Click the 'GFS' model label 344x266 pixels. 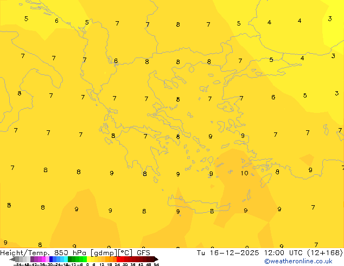point(143,253)
